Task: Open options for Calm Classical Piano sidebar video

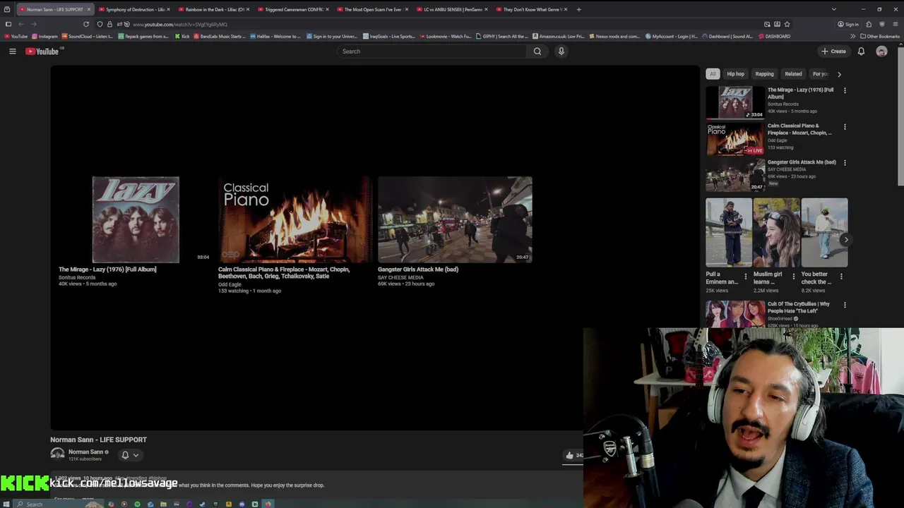Action: (x=845, y=127)
